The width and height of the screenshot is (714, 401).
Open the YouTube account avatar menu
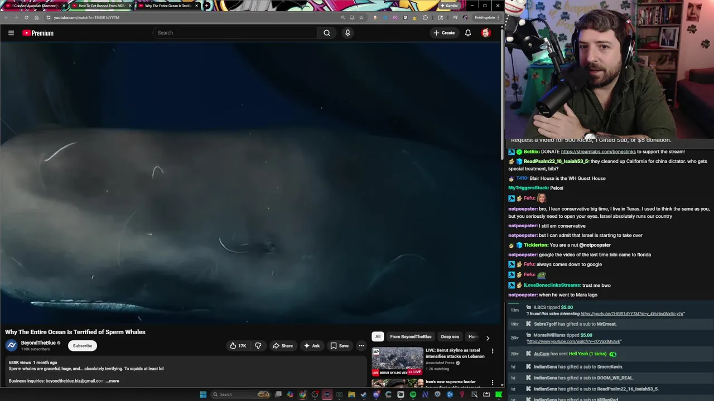486,33
